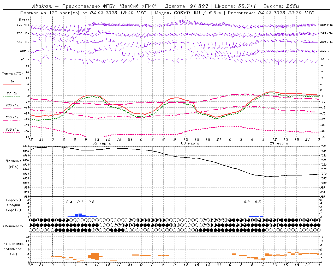Screen dimensions: 334x267
Task: Click the 0.6 precipitation total value
Action: 91,202
